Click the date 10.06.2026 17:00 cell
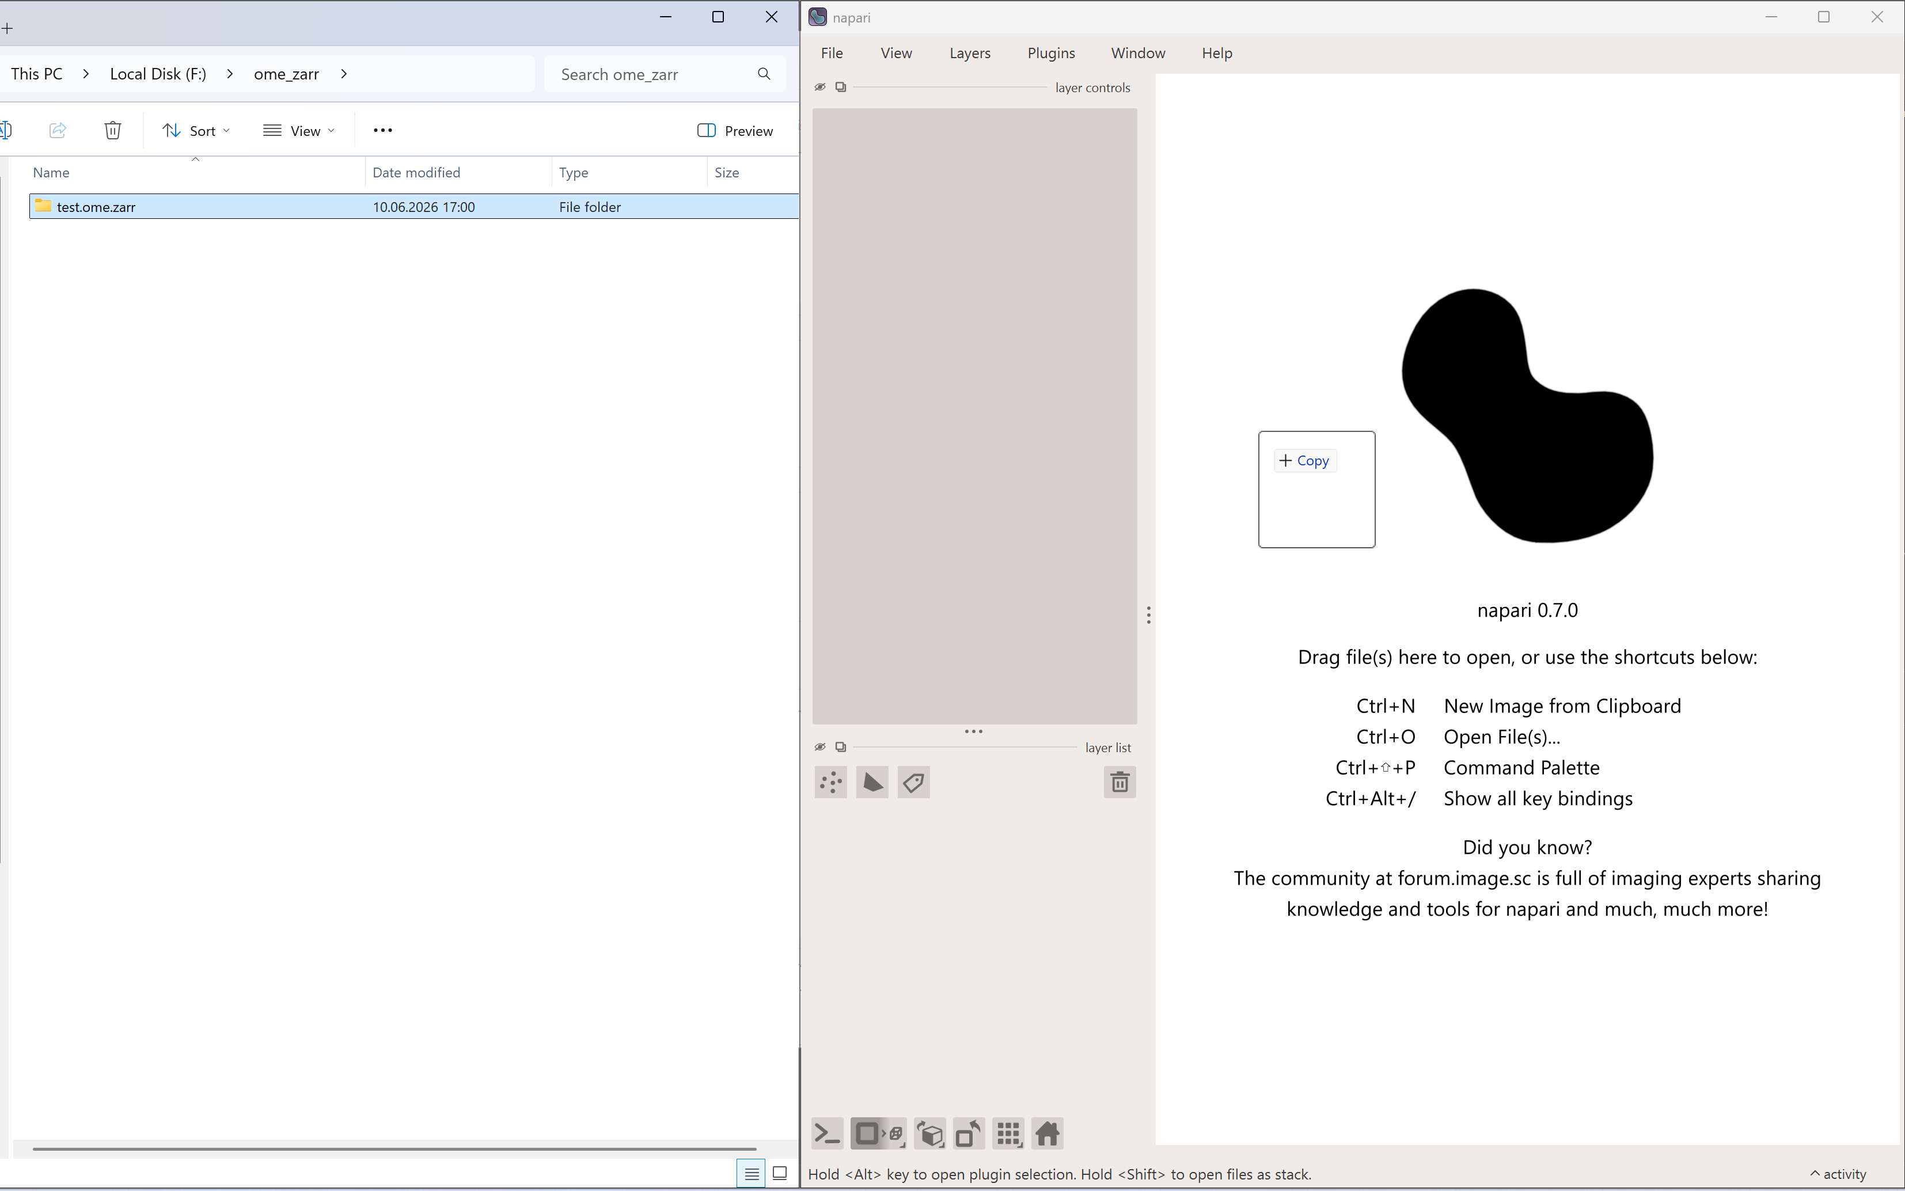Viewport: 1905px width, 1191px height. click(424, 207)
